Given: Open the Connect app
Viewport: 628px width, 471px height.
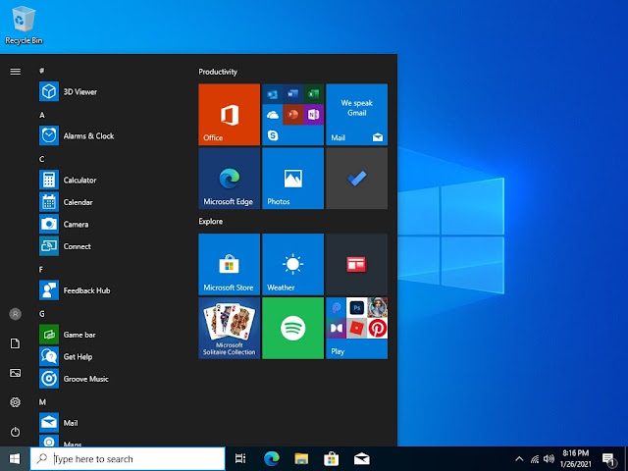Looking at the screenshot, I should point(66,246).
